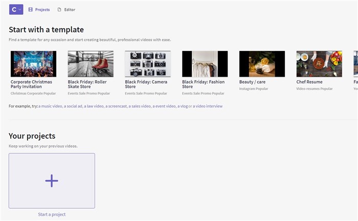Try the 'a social ad' link
The image size is (358, 221).
point(73,106)
